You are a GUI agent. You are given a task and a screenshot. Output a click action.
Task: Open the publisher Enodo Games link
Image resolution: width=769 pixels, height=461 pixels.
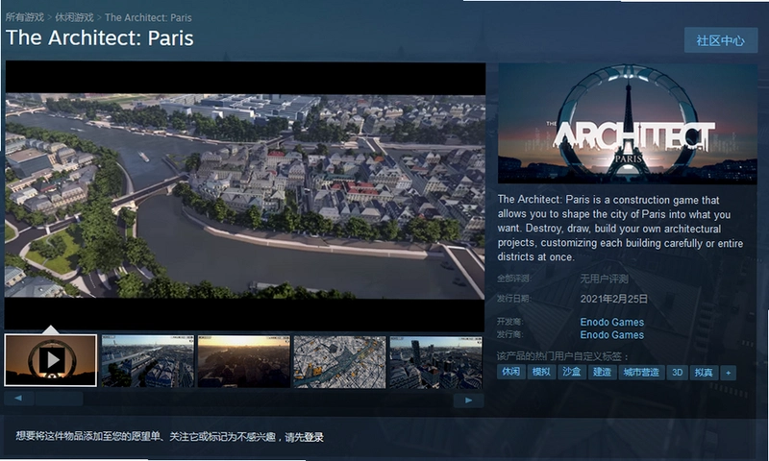(611, 334)
